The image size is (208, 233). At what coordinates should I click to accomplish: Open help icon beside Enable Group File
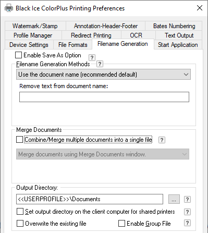[187, 223]
